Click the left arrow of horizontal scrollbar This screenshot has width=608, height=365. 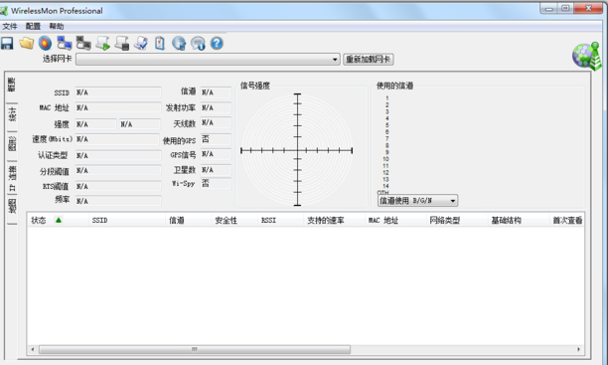point(33,349)
